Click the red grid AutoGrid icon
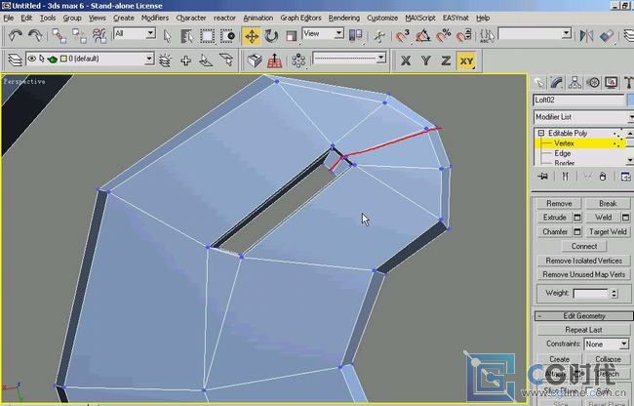The image size is (634, 406). click(x=275, y=61)
